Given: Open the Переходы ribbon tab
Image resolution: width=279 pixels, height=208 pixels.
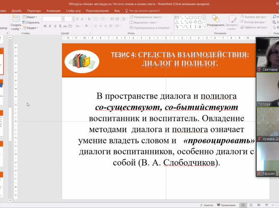Looking at the screenshot, I should [x=34, y=11].
